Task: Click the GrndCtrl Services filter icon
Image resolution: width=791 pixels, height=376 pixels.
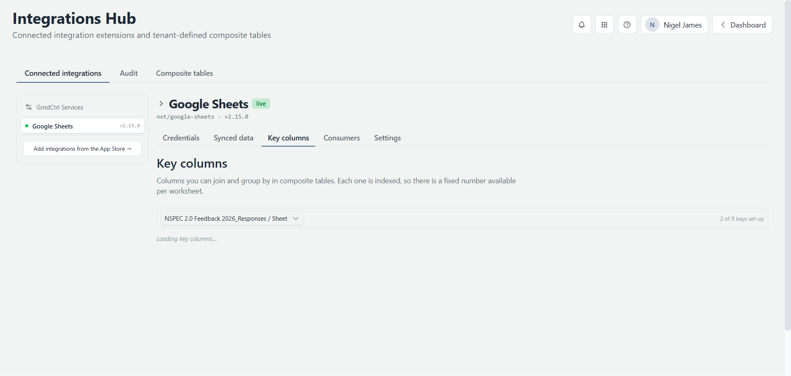Action: click(x=29, y=107)
